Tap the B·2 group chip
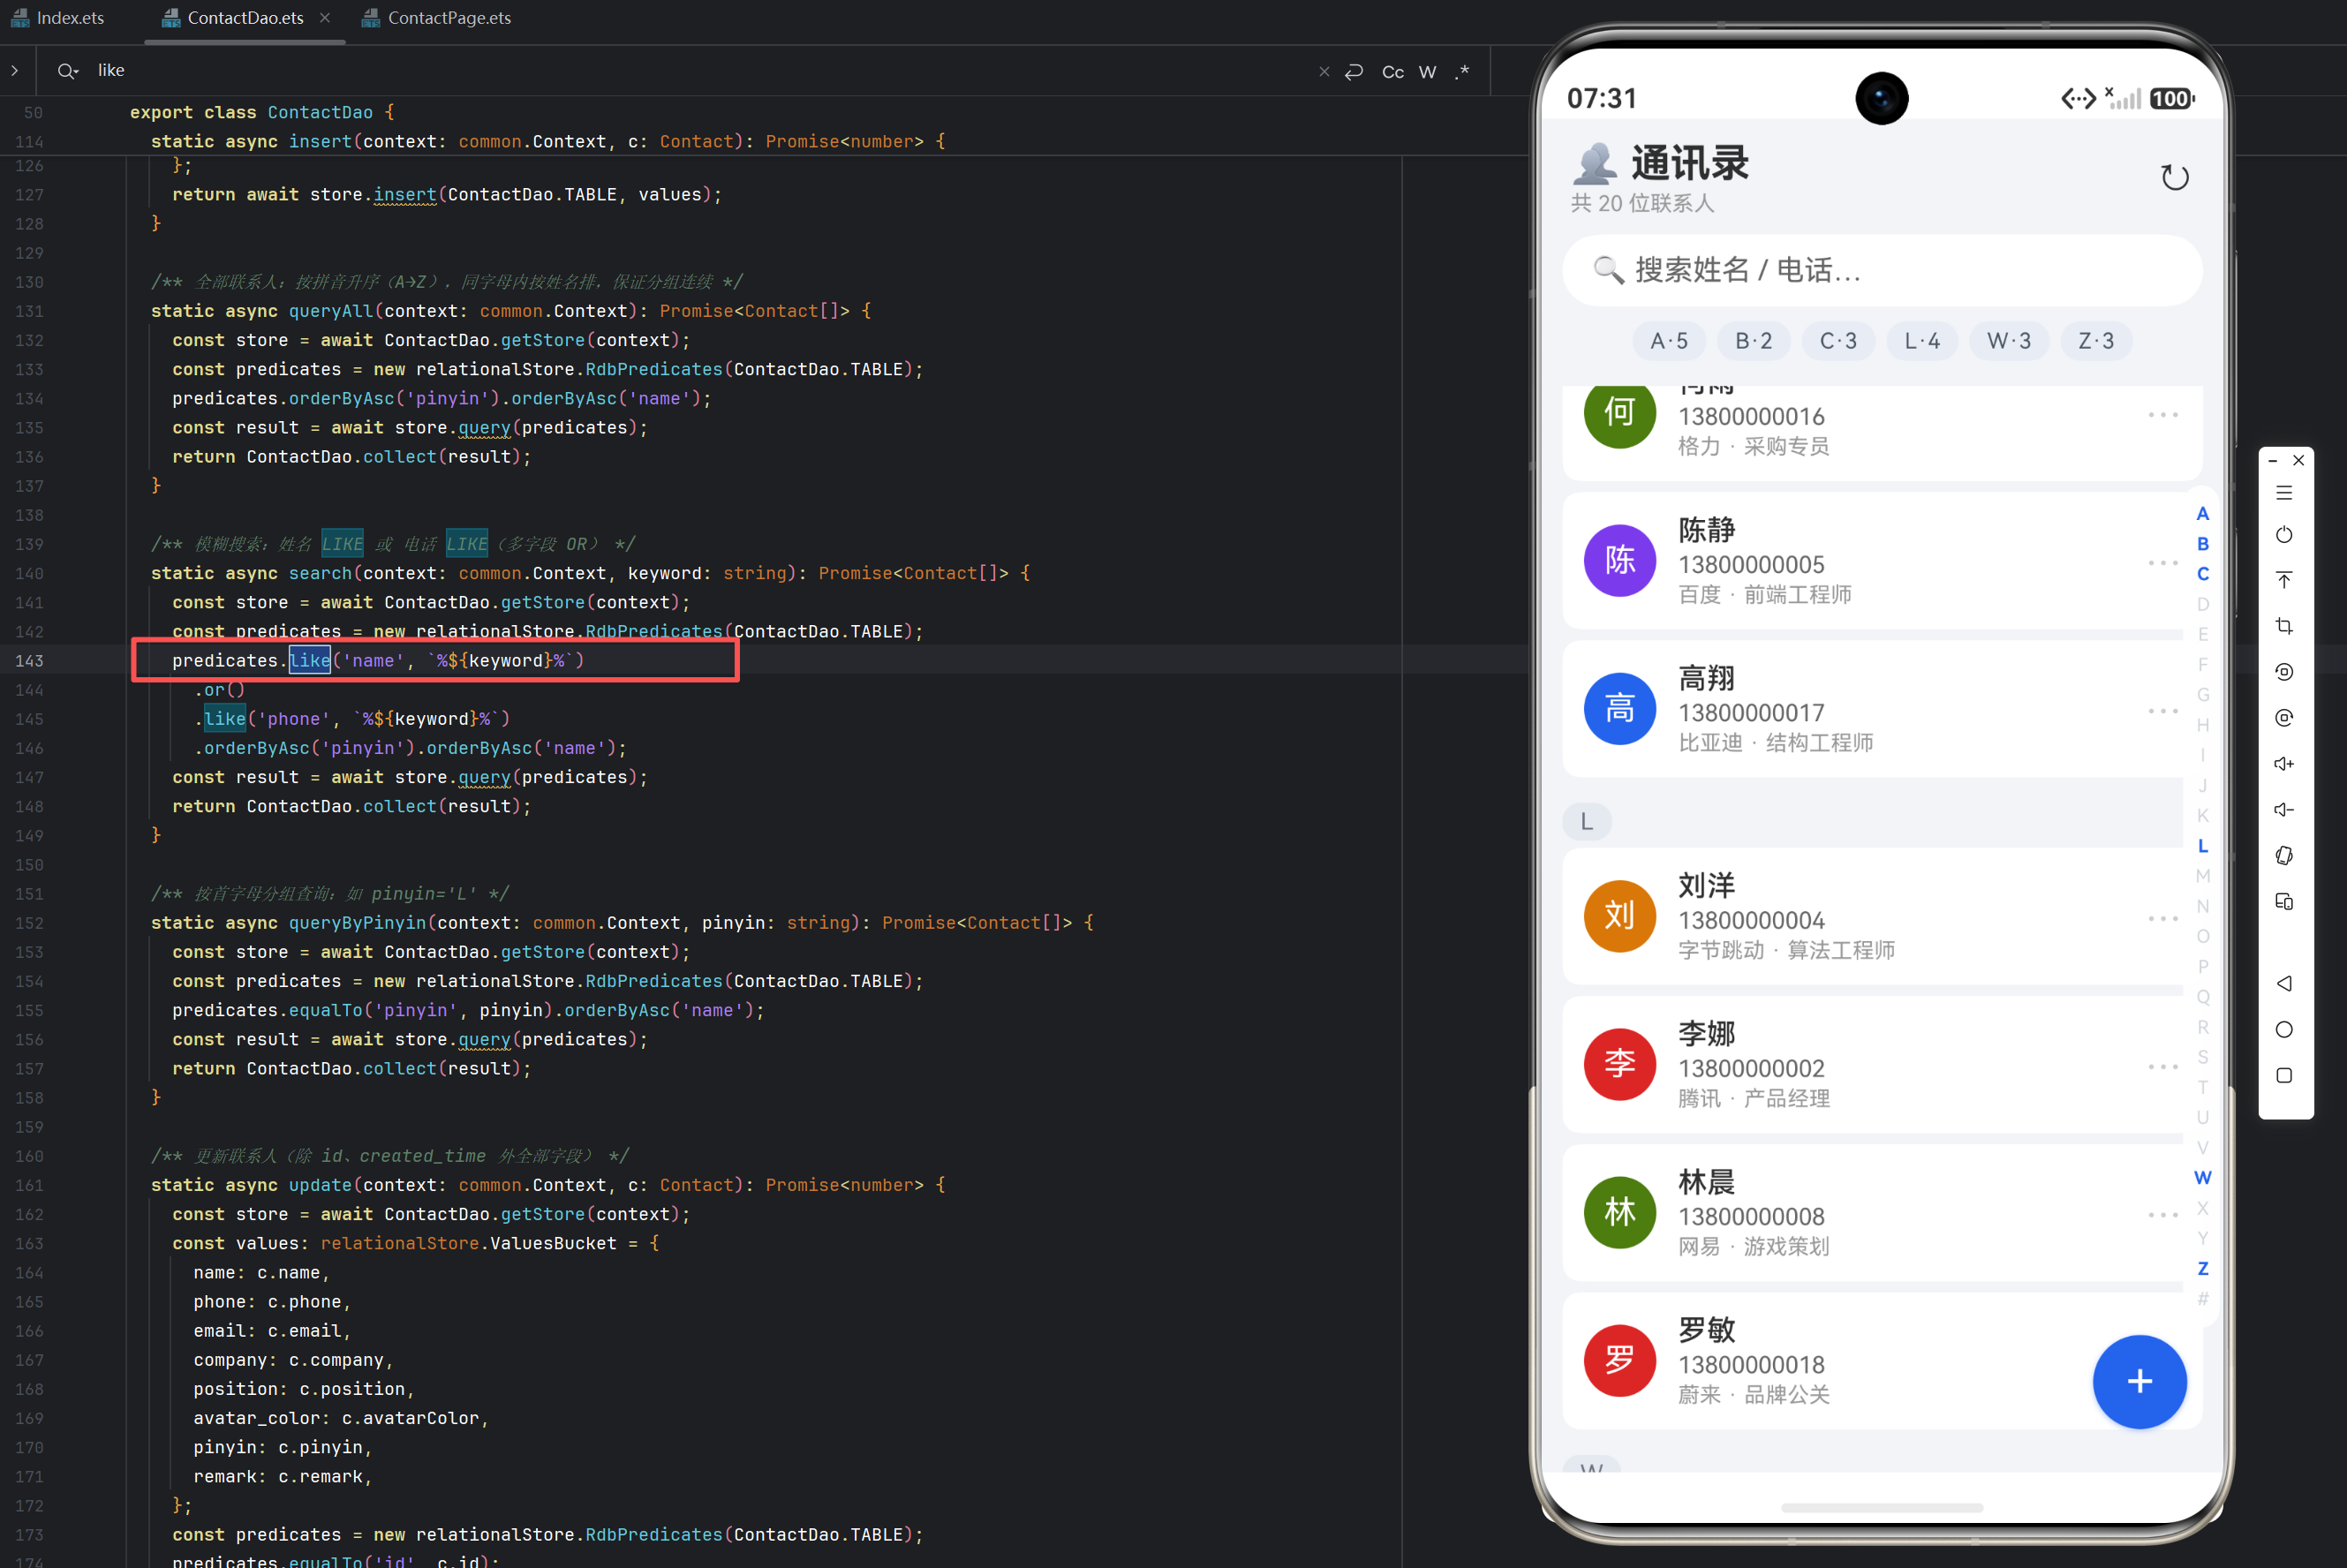2347x1568 pixels. (1754, 341)
